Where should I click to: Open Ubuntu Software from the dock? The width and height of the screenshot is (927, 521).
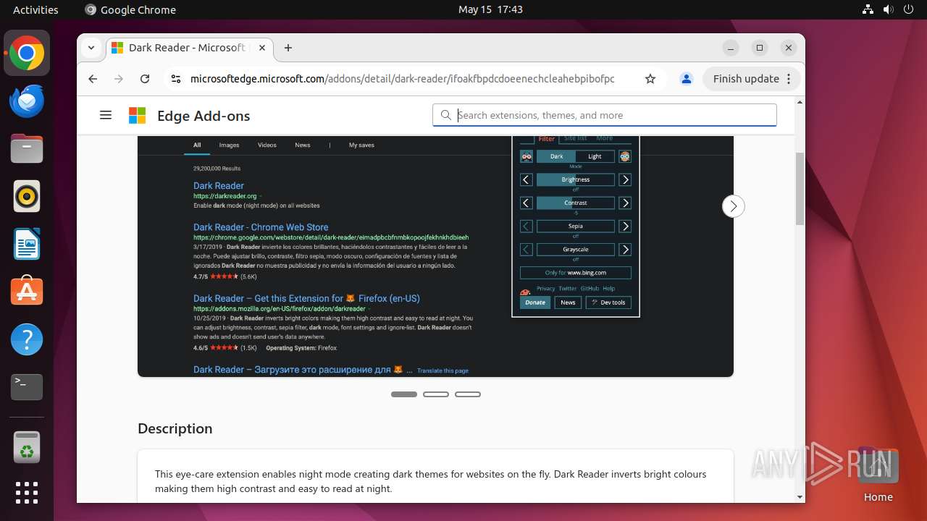27,292
